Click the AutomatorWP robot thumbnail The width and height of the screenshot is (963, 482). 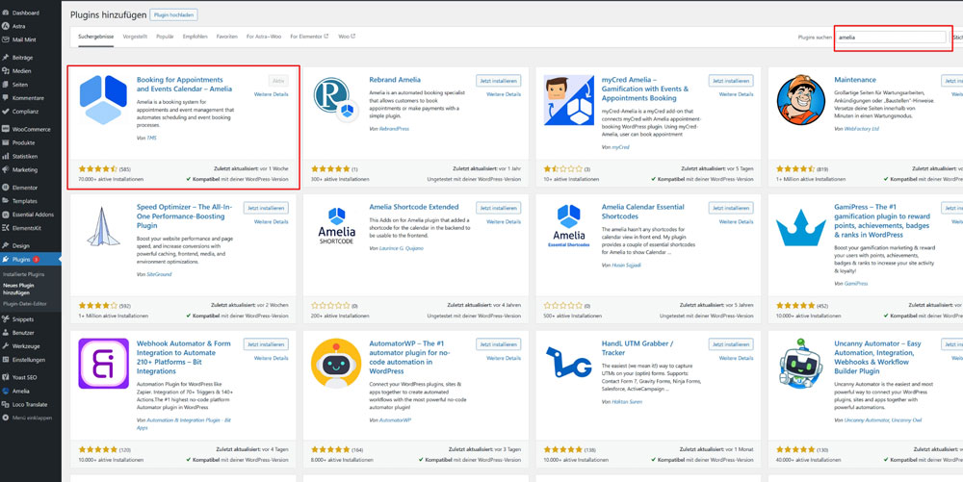point(336,363)
